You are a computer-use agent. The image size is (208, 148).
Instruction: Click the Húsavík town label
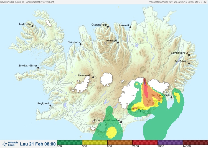[124, 25]
